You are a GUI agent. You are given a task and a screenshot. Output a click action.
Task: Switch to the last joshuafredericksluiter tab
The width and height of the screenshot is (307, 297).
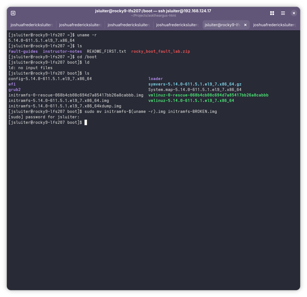pos(274,25)
